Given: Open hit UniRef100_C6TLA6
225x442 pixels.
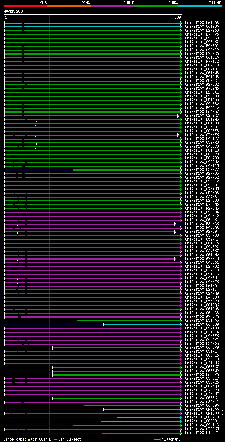Looking at the screenshot, I should point(202,23).
